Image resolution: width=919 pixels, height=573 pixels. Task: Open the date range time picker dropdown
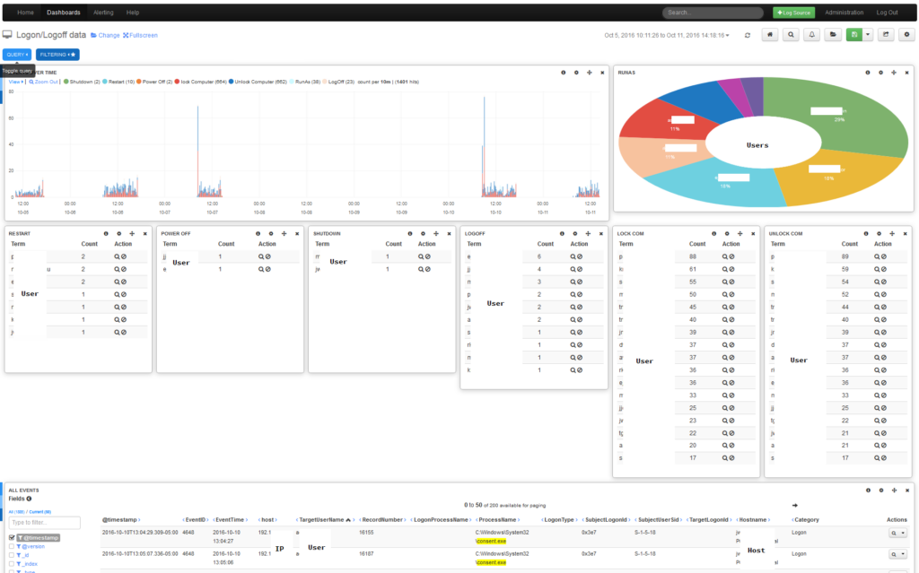coord(667,35)
